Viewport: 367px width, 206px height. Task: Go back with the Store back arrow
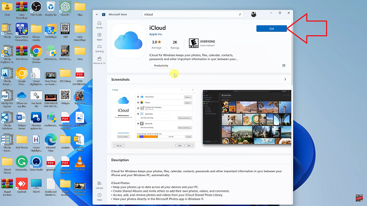(x=97, y=14)
